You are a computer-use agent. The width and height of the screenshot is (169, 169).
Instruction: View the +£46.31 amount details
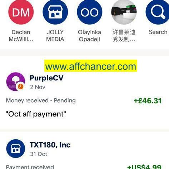(x=148, y=101)
